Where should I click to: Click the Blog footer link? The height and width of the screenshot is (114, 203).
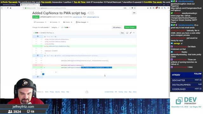coord(130,92)
